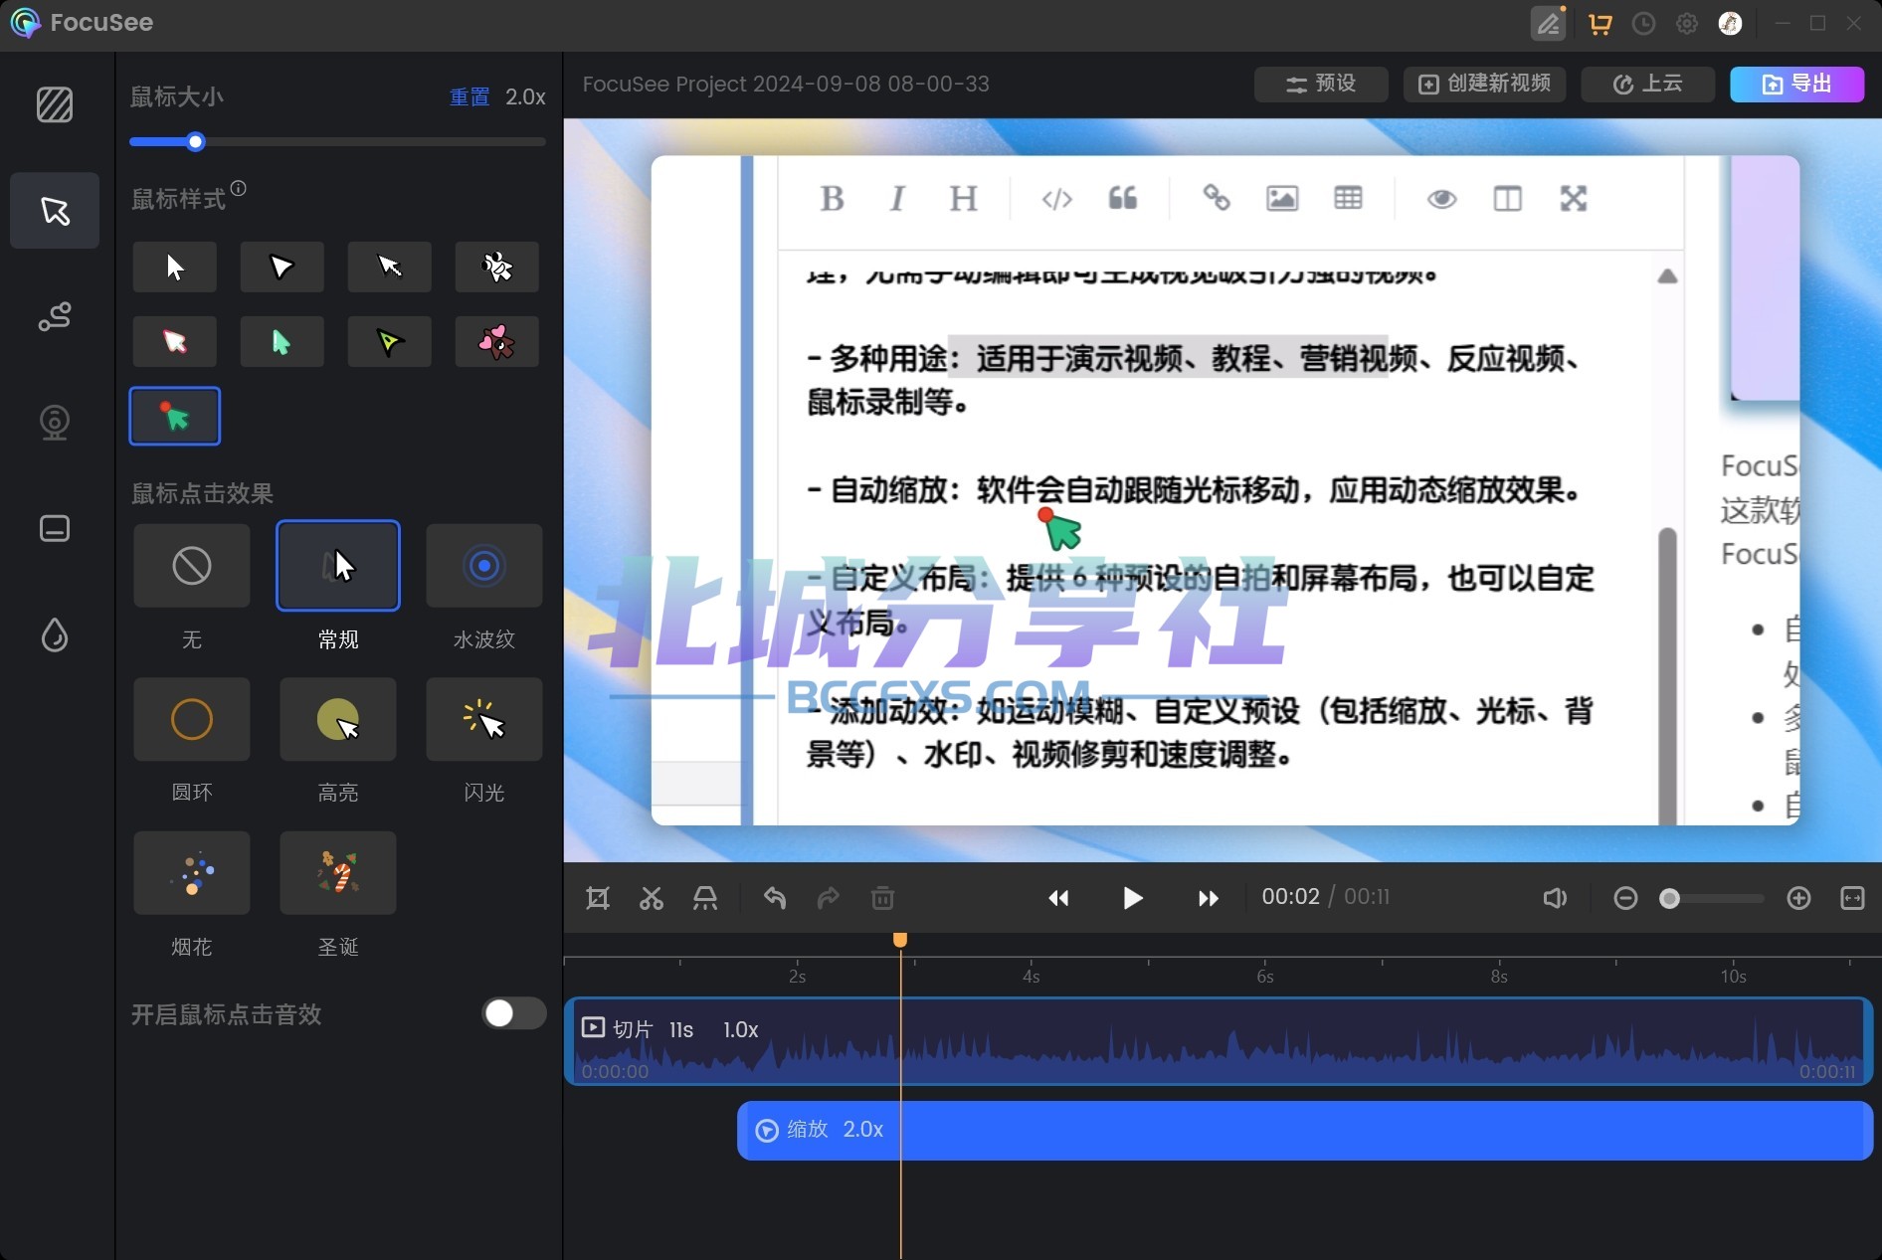
Task: Adjust the timeline zoom slider
Action: [1670, 899]
